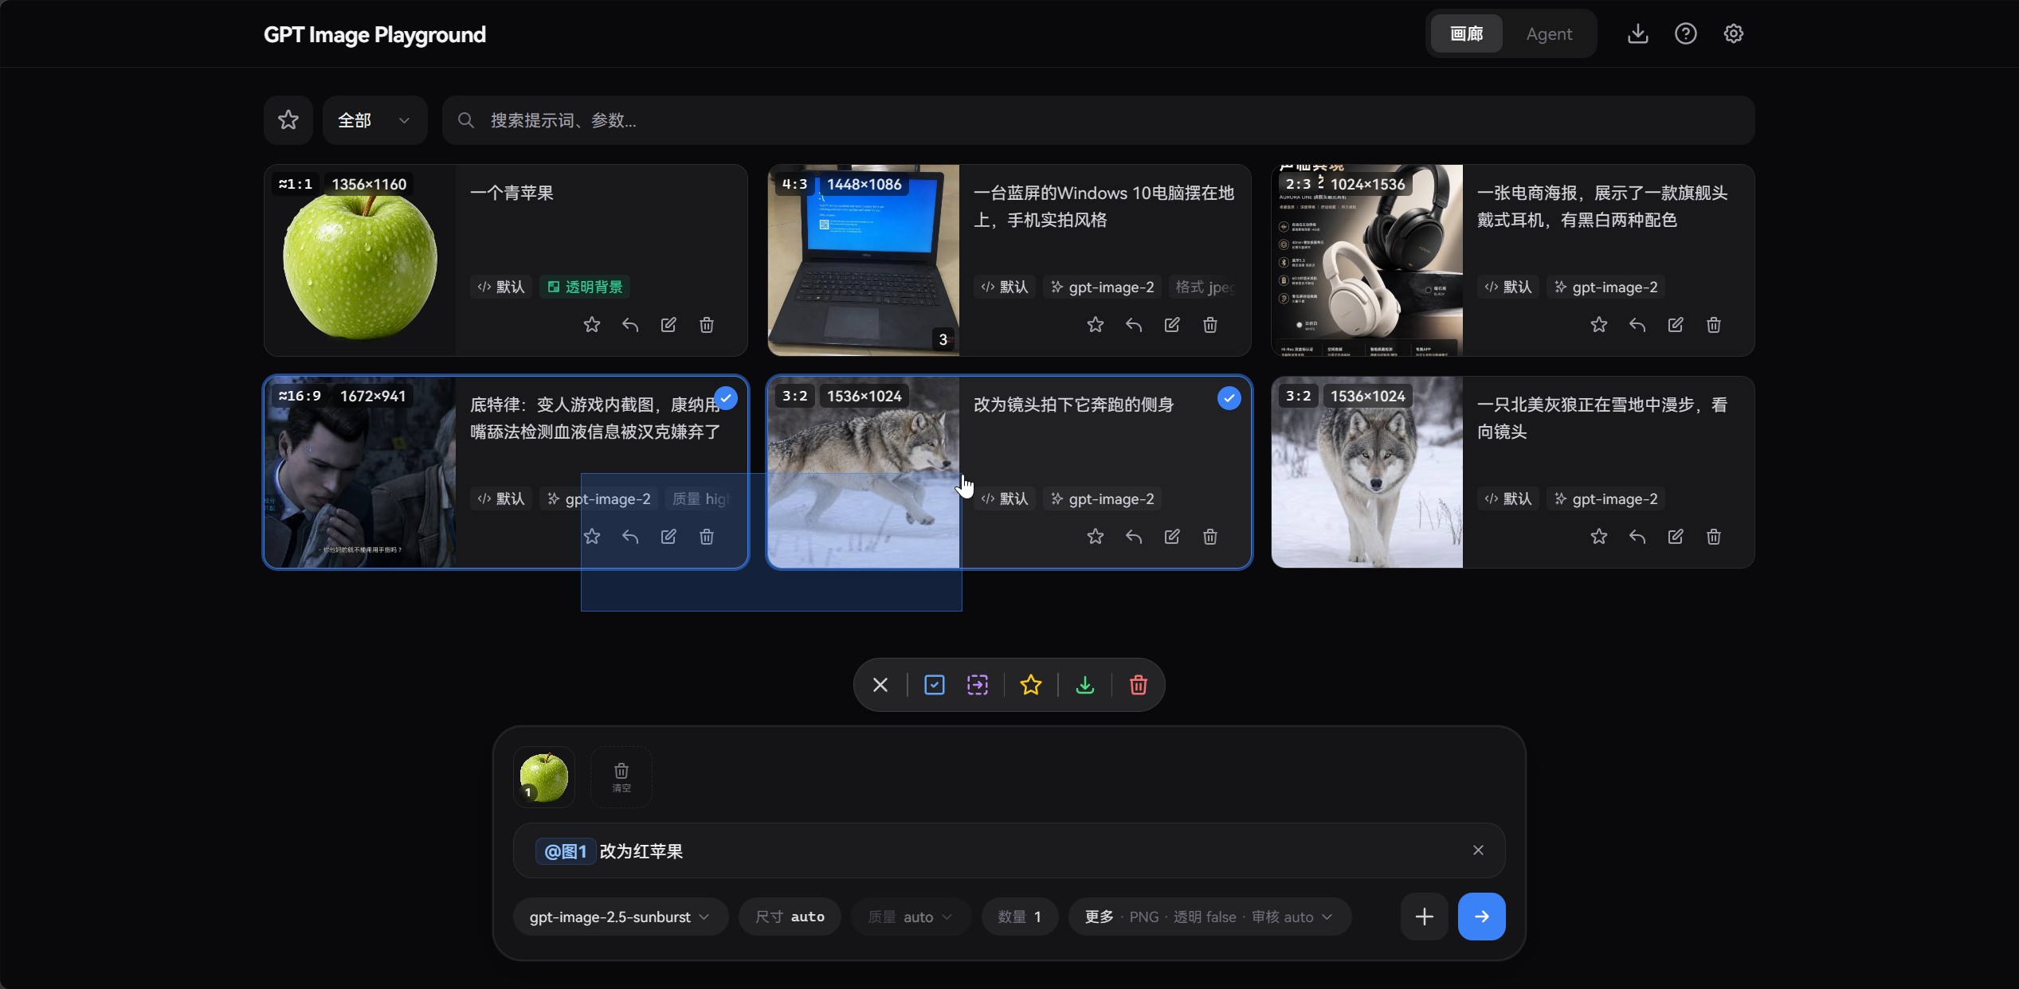2019x989 pixels.
Task: Reuse settings of the headphone poster card
Action: 1637,325
